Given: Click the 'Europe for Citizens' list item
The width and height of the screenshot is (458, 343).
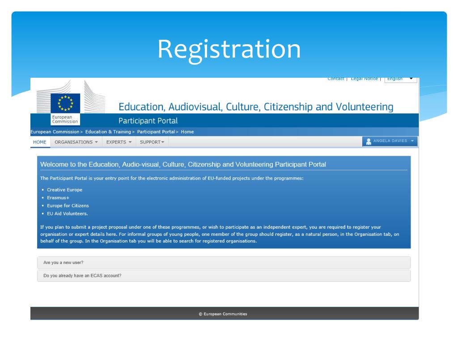Looking at the screenshot, I should tap(68, 205).
